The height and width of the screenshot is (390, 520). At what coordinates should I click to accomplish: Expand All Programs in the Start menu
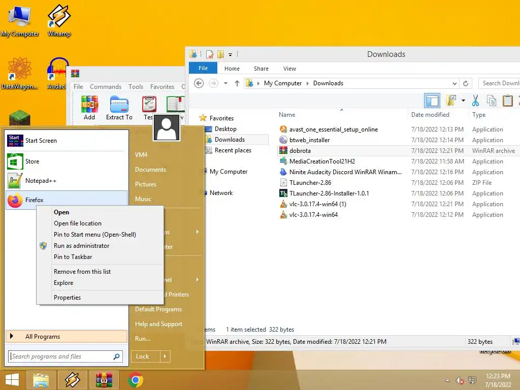tap(67, 337)
